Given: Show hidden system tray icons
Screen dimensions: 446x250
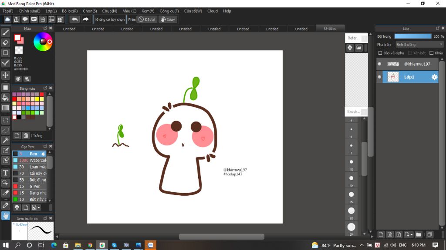Looking at the screenshot, I should 362,245.
